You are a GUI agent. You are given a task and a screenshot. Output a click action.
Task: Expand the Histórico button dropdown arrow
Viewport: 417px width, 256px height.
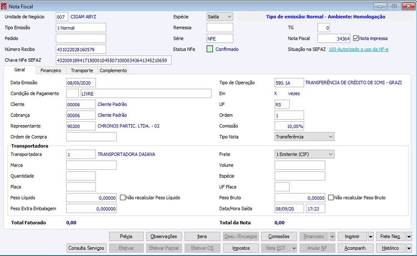pyautogui.click(x=409, y=248)
